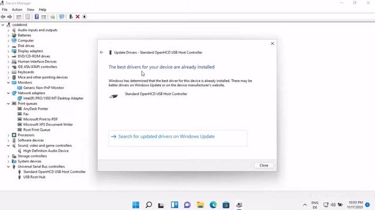Viewport: 375px width, 210px height.
Task: Select USB Root Hub
Action: [34, 177]
